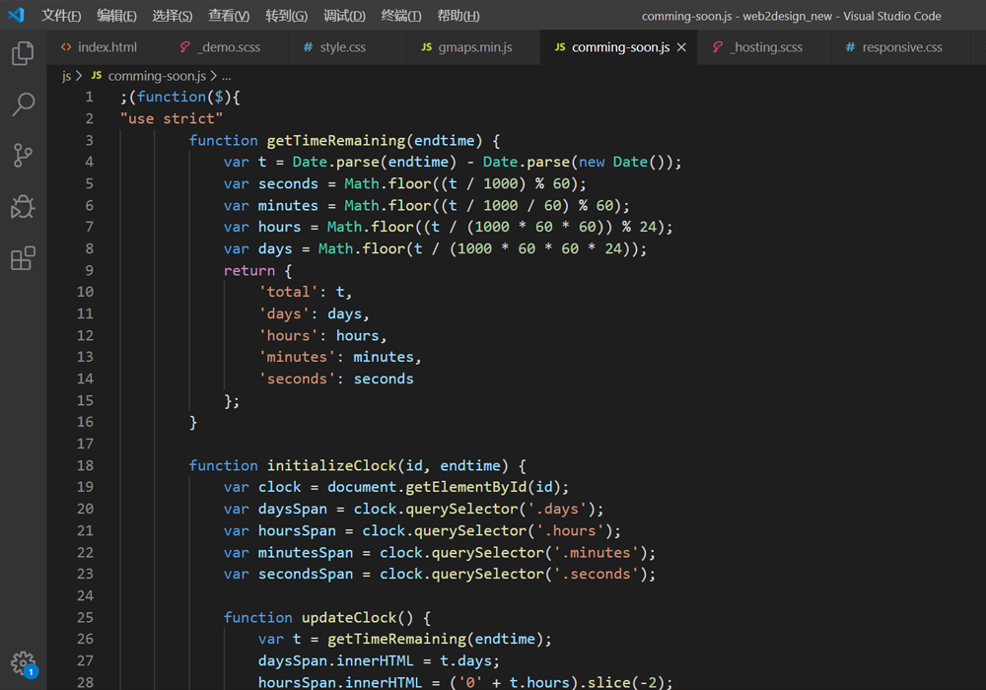The height and width of the screenshot is (690, 986).
Task: Open the 调试(D) menu
Action: [344, 16]
